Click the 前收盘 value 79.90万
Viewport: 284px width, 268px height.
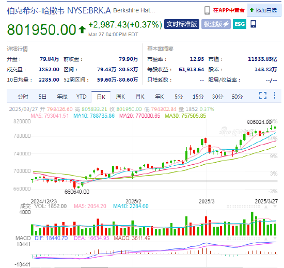[128, 59]
